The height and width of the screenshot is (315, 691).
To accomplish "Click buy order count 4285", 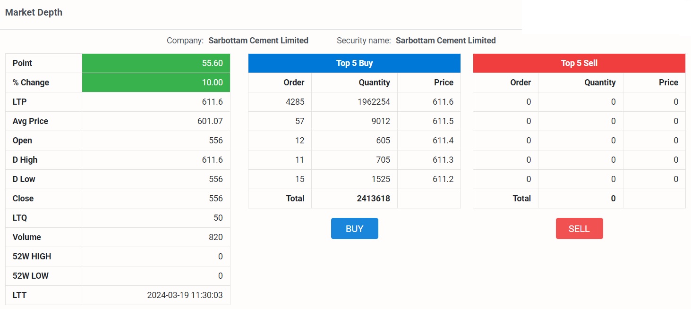I will click(x=295, y=102).
